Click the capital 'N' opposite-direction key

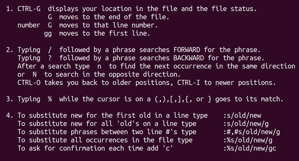pyautogui.click(x=35, y=75)
